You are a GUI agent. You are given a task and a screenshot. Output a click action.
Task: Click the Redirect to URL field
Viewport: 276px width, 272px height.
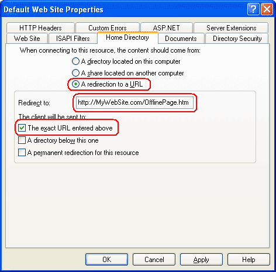pyautogui.click(x=134, y=102)
